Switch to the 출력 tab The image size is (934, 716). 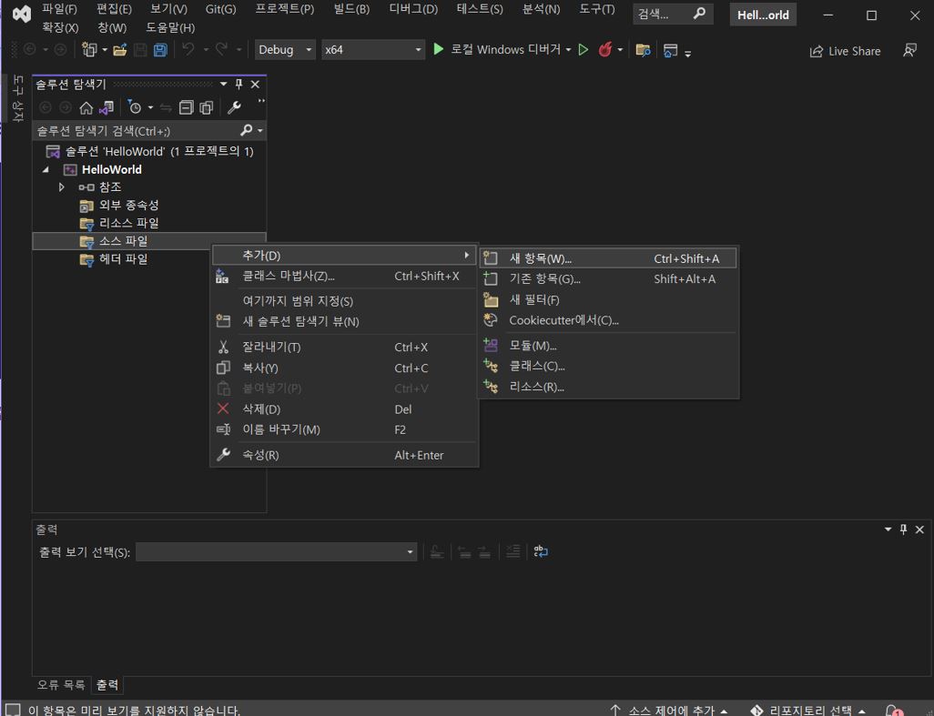pyautogui.click(x=107, y=684)
